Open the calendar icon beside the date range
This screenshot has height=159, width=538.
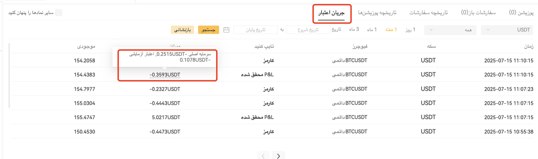(227, 30)
